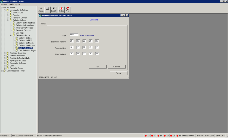Image resolution: width=228 pixels, height=138 pixels.
Task: Click the US red status indicator
Action: point(171,136)
